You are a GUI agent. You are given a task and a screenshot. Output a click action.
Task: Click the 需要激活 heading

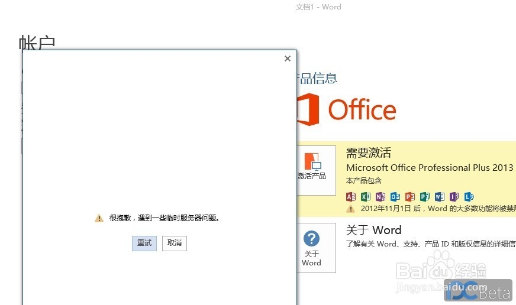coord(369,153)
